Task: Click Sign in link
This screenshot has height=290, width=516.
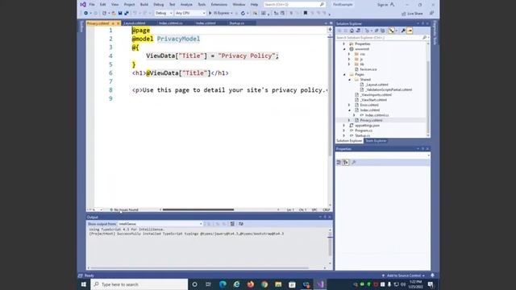Action: coord(382,5)
